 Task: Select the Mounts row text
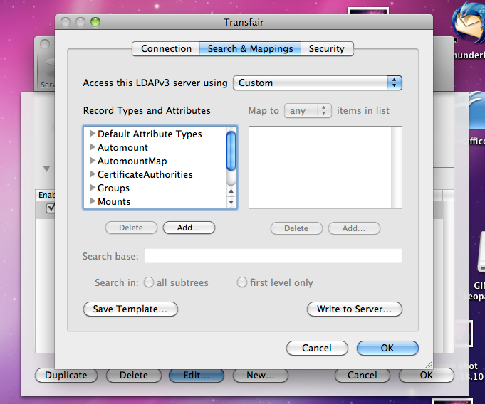coord(114,202)
